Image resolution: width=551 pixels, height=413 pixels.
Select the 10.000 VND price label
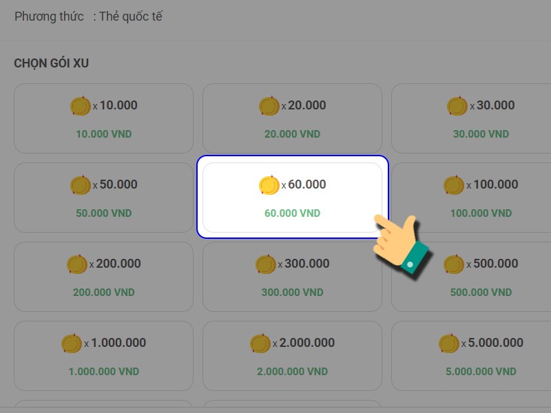[x=103, y=134]
